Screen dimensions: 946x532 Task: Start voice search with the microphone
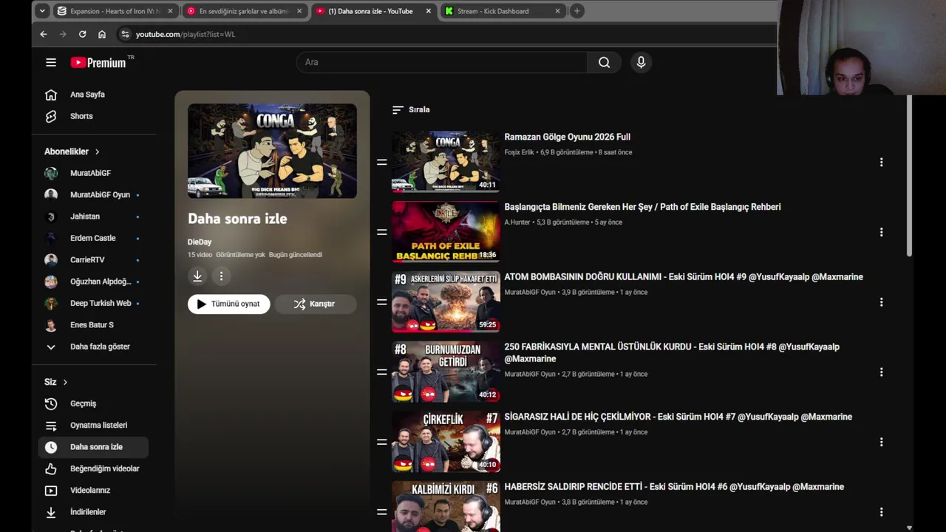click(641, 62)
